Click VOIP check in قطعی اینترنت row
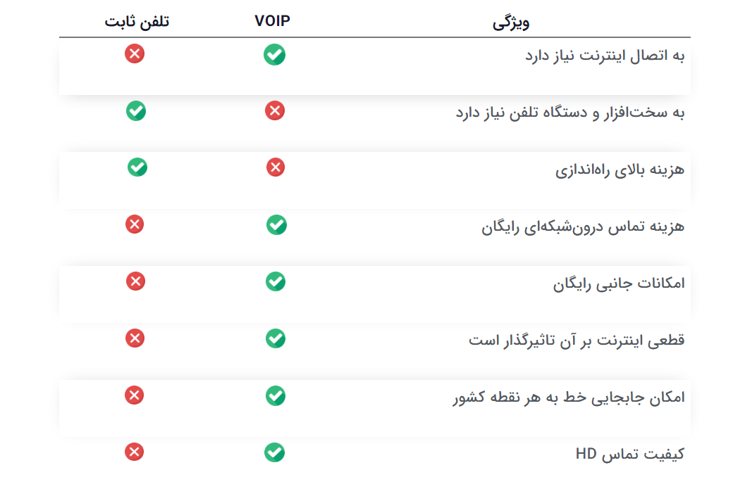The width and height of the screenshot is (745, 496). point(276,338)
